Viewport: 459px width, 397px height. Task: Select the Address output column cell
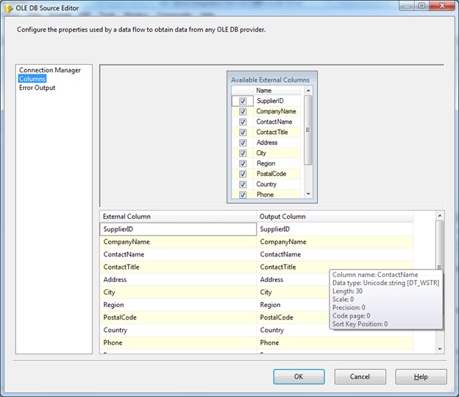293,279
